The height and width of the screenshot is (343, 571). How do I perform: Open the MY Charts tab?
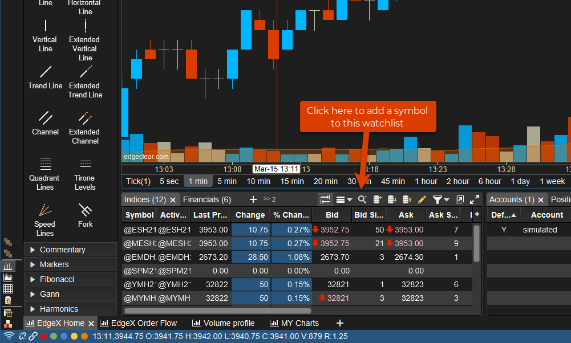(294, 323)
